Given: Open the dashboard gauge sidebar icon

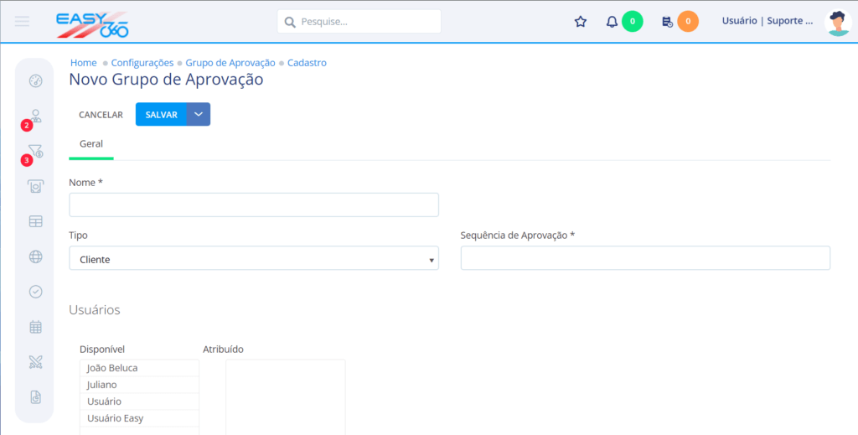Looking at the screenshot, I should pos(35,81).
